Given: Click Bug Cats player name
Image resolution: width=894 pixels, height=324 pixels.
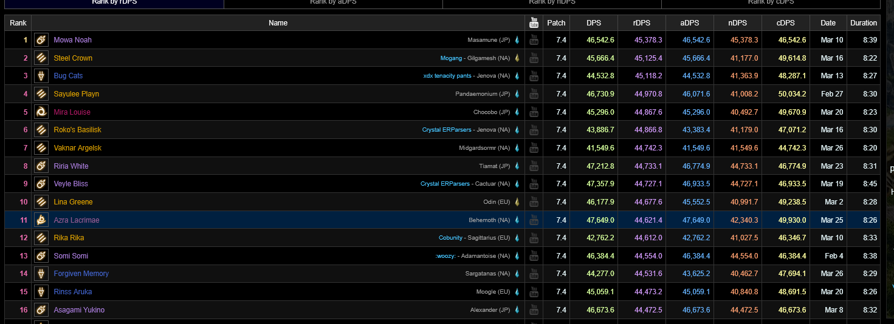Looking at the screenshot, I should coord(68,76).
